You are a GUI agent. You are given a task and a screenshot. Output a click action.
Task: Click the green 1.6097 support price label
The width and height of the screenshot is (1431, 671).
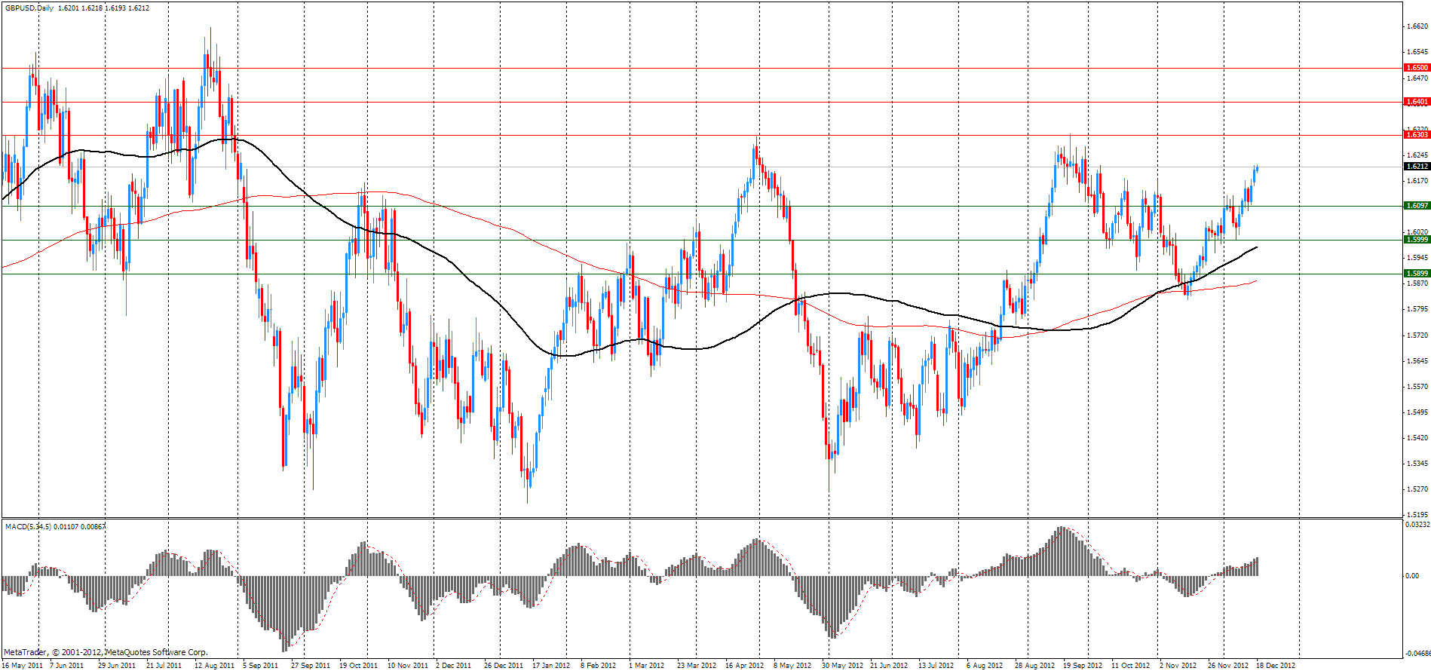[x=1417, y=206]
